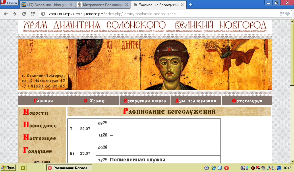Click the Пн 22.07. date cell
The image size is (294, 172).
coord(80,129)
